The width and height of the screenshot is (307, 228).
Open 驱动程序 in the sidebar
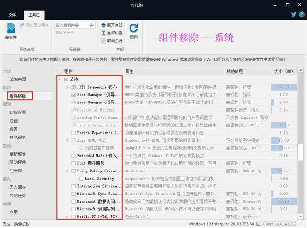pyautogui.click(x=18, y=162)
